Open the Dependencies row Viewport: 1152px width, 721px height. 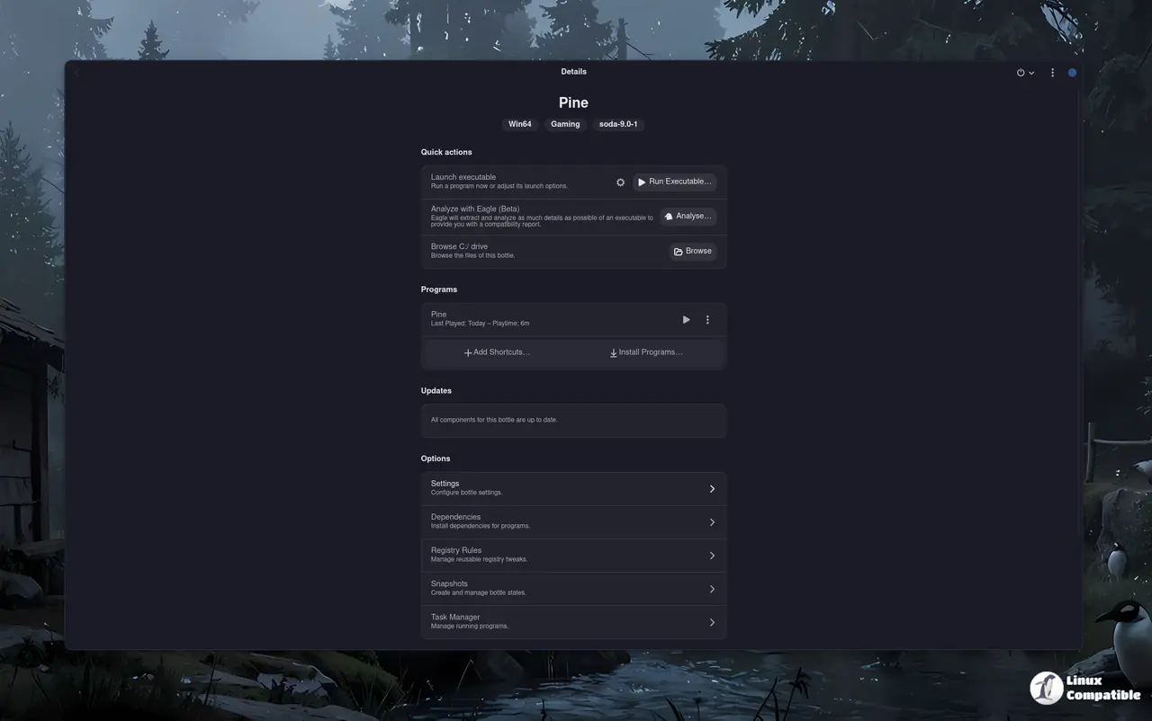tap(573, 522)
